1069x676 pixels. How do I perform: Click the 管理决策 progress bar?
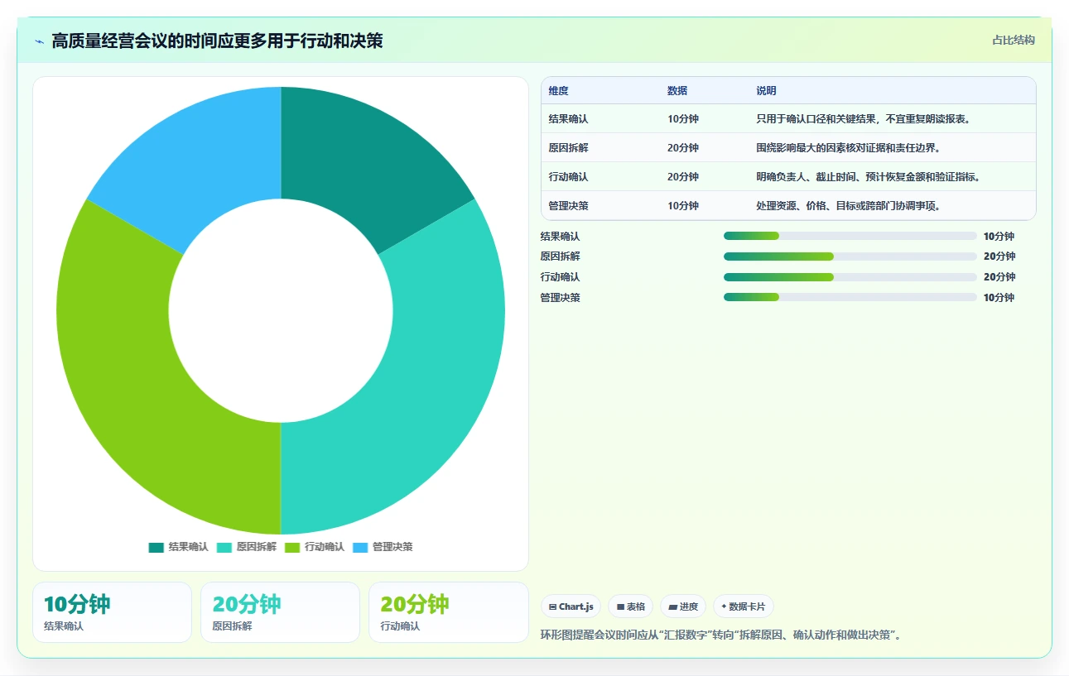pos(850,297)
